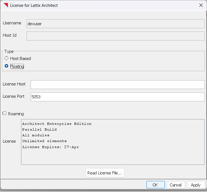Image resolution: width=207 pixels, height=193 pixels.
Task: Click the License Port field showing 5053
Action: tap(118, 97)
